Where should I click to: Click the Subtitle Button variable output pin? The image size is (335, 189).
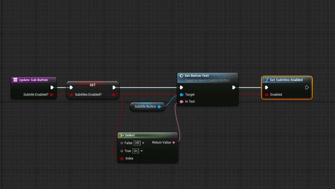159,107
